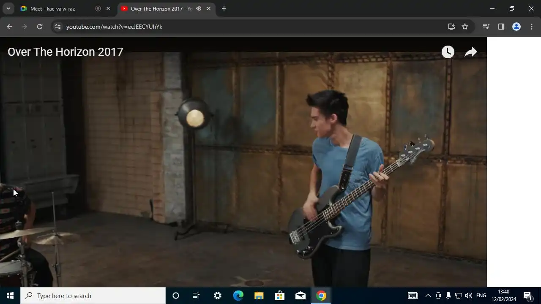The height and width of the screenshot is (304, 541).
Task: Open News and interests tray icon
Action: [413, 296]
